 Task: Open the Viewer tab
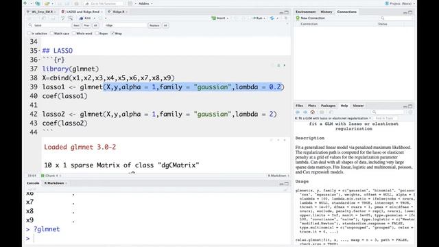pos(358,106)
